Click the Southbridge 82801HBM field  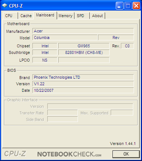click(84, 52)
